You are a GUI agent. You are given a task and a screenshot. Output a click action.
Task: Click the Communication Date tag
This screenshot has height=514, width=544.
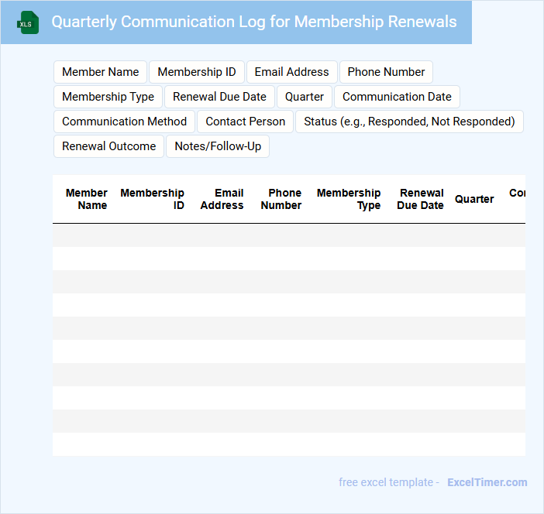pos(397,97)
